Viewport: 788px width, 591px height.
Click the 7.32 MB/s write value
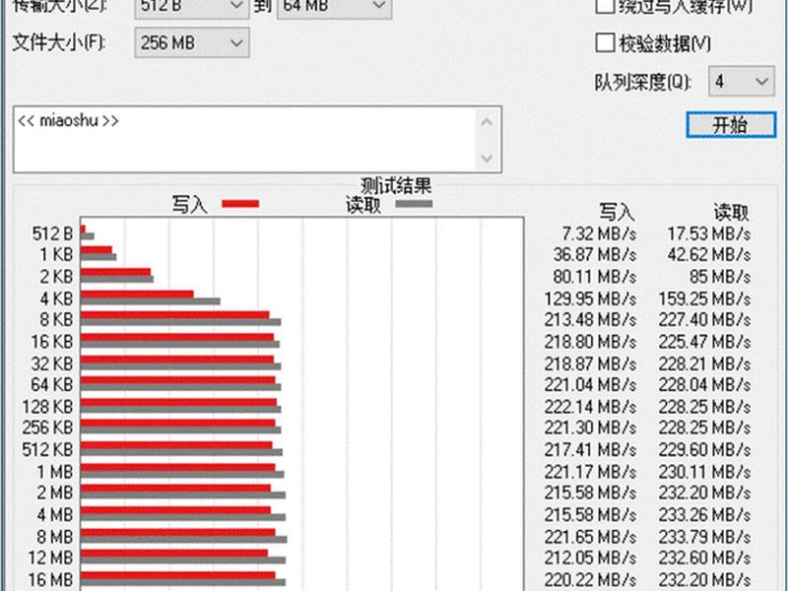599,234
